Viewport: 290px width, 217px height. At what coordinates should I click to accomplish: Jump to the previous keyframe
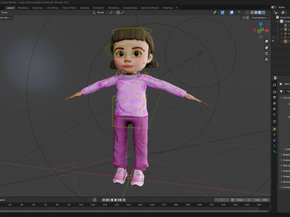[x=108, y=200]
